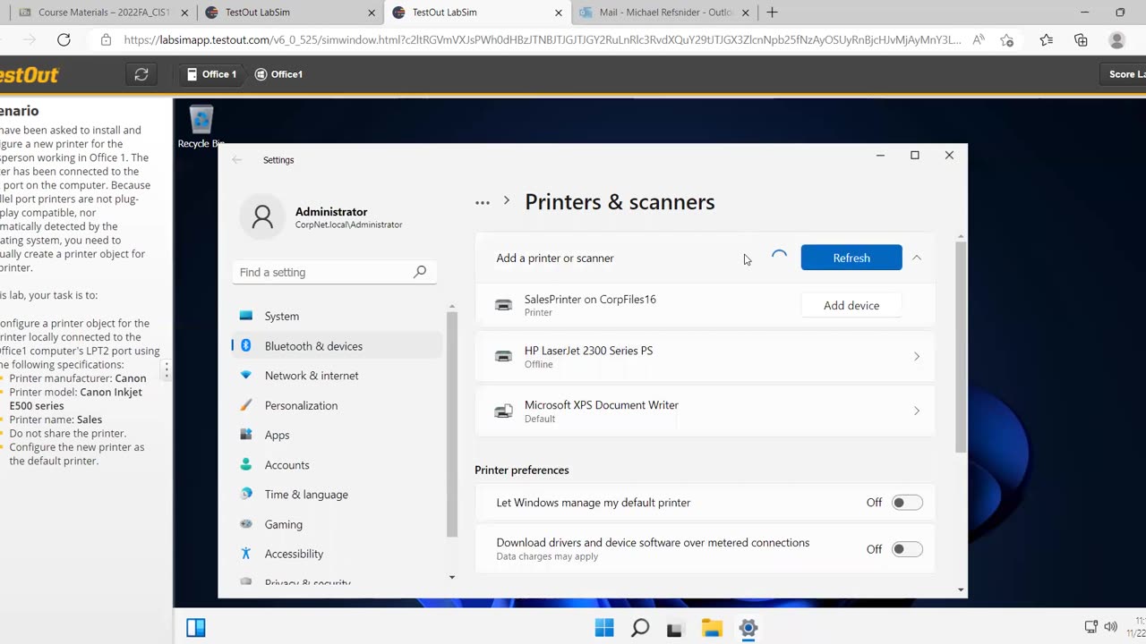This screenshot has width=1146, height=644.
Task: Click the browser refresh button
Action: (x=64, y=39)
